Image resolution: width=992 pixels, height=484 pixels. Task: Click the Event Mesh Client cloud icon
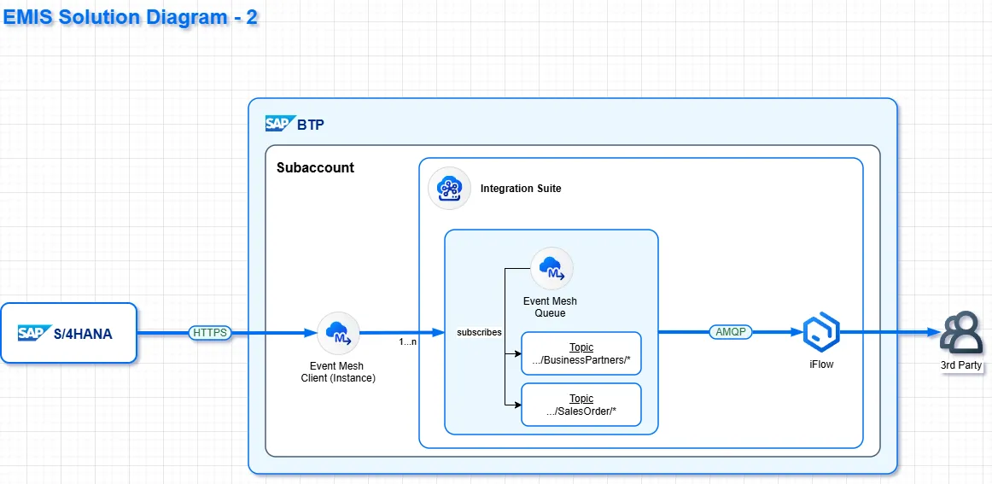[338, 333]
